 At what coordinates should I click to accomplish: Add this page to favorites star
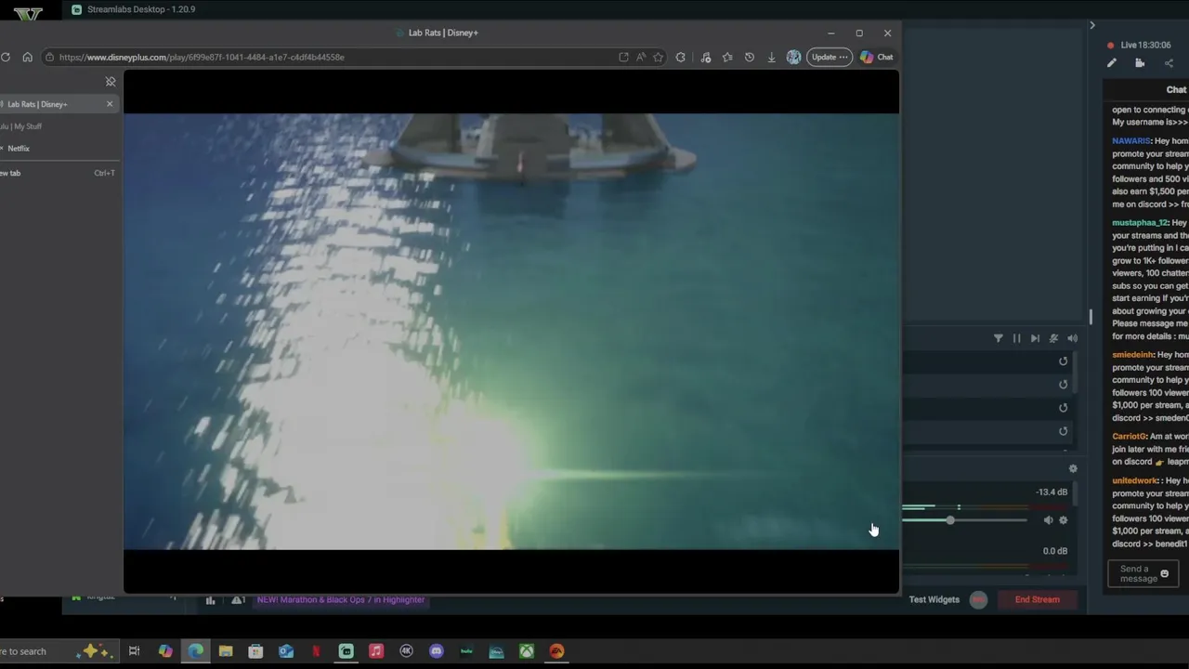[658, 57]
